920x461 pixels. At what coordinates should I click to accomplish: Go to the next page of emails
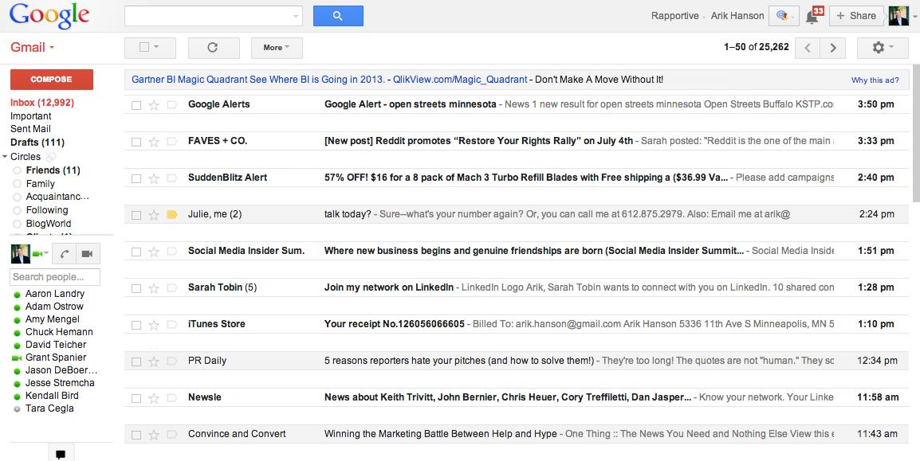pyautogui.click(x=833, y=48)
